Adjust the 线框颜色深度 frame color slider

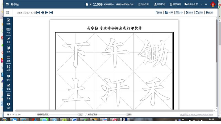tap(66, 115)
